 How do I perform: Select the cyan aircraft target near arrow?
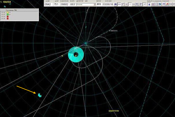click(40, 95)
